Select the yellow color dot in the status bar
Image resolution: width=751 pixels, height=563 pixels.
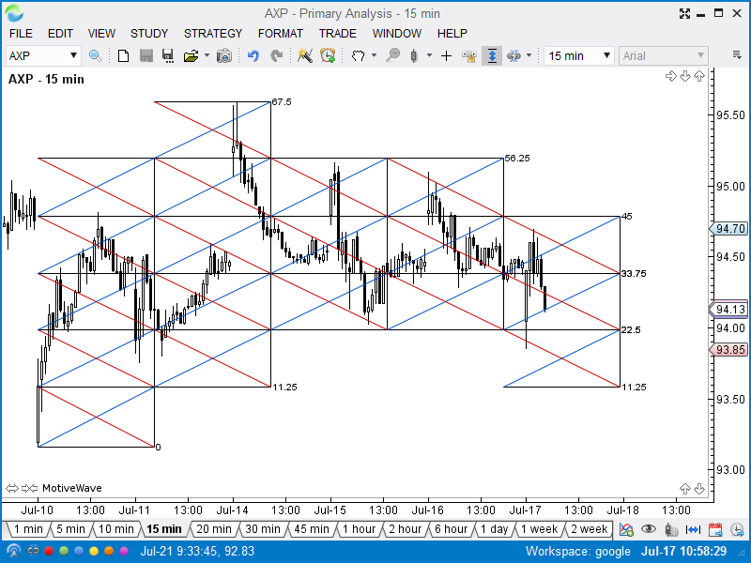94,551
